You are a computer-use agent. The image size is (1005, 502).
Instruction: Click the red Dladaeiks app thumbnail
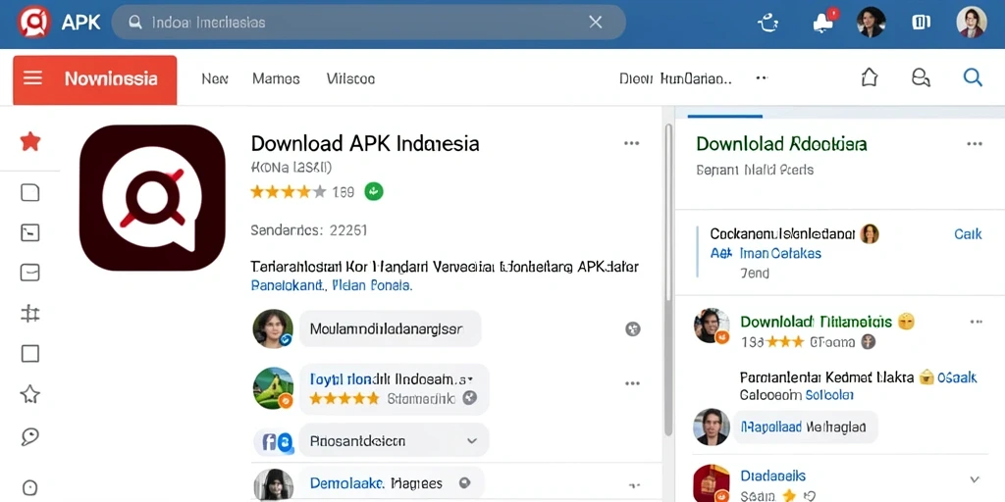click(712, 482)
